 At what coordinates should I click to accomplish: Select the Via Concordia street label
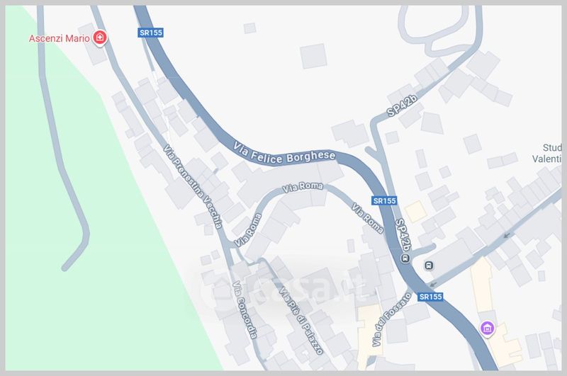coord(245,310)
